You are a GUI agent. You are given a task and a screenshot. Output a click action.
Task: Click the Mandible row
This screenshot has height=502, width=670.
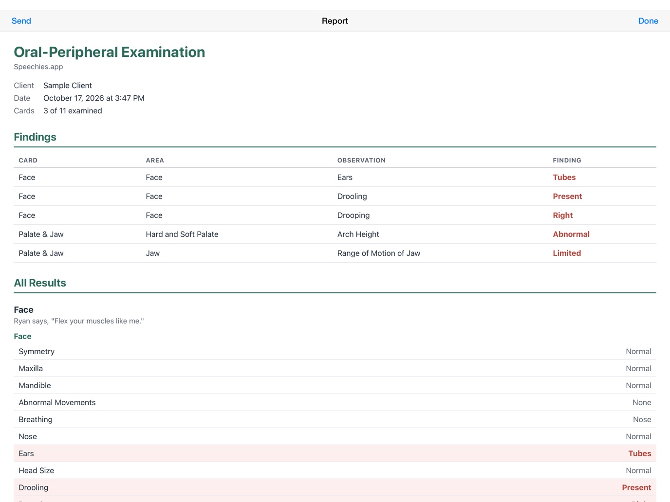pyautogui.click(x=335, y=386)
